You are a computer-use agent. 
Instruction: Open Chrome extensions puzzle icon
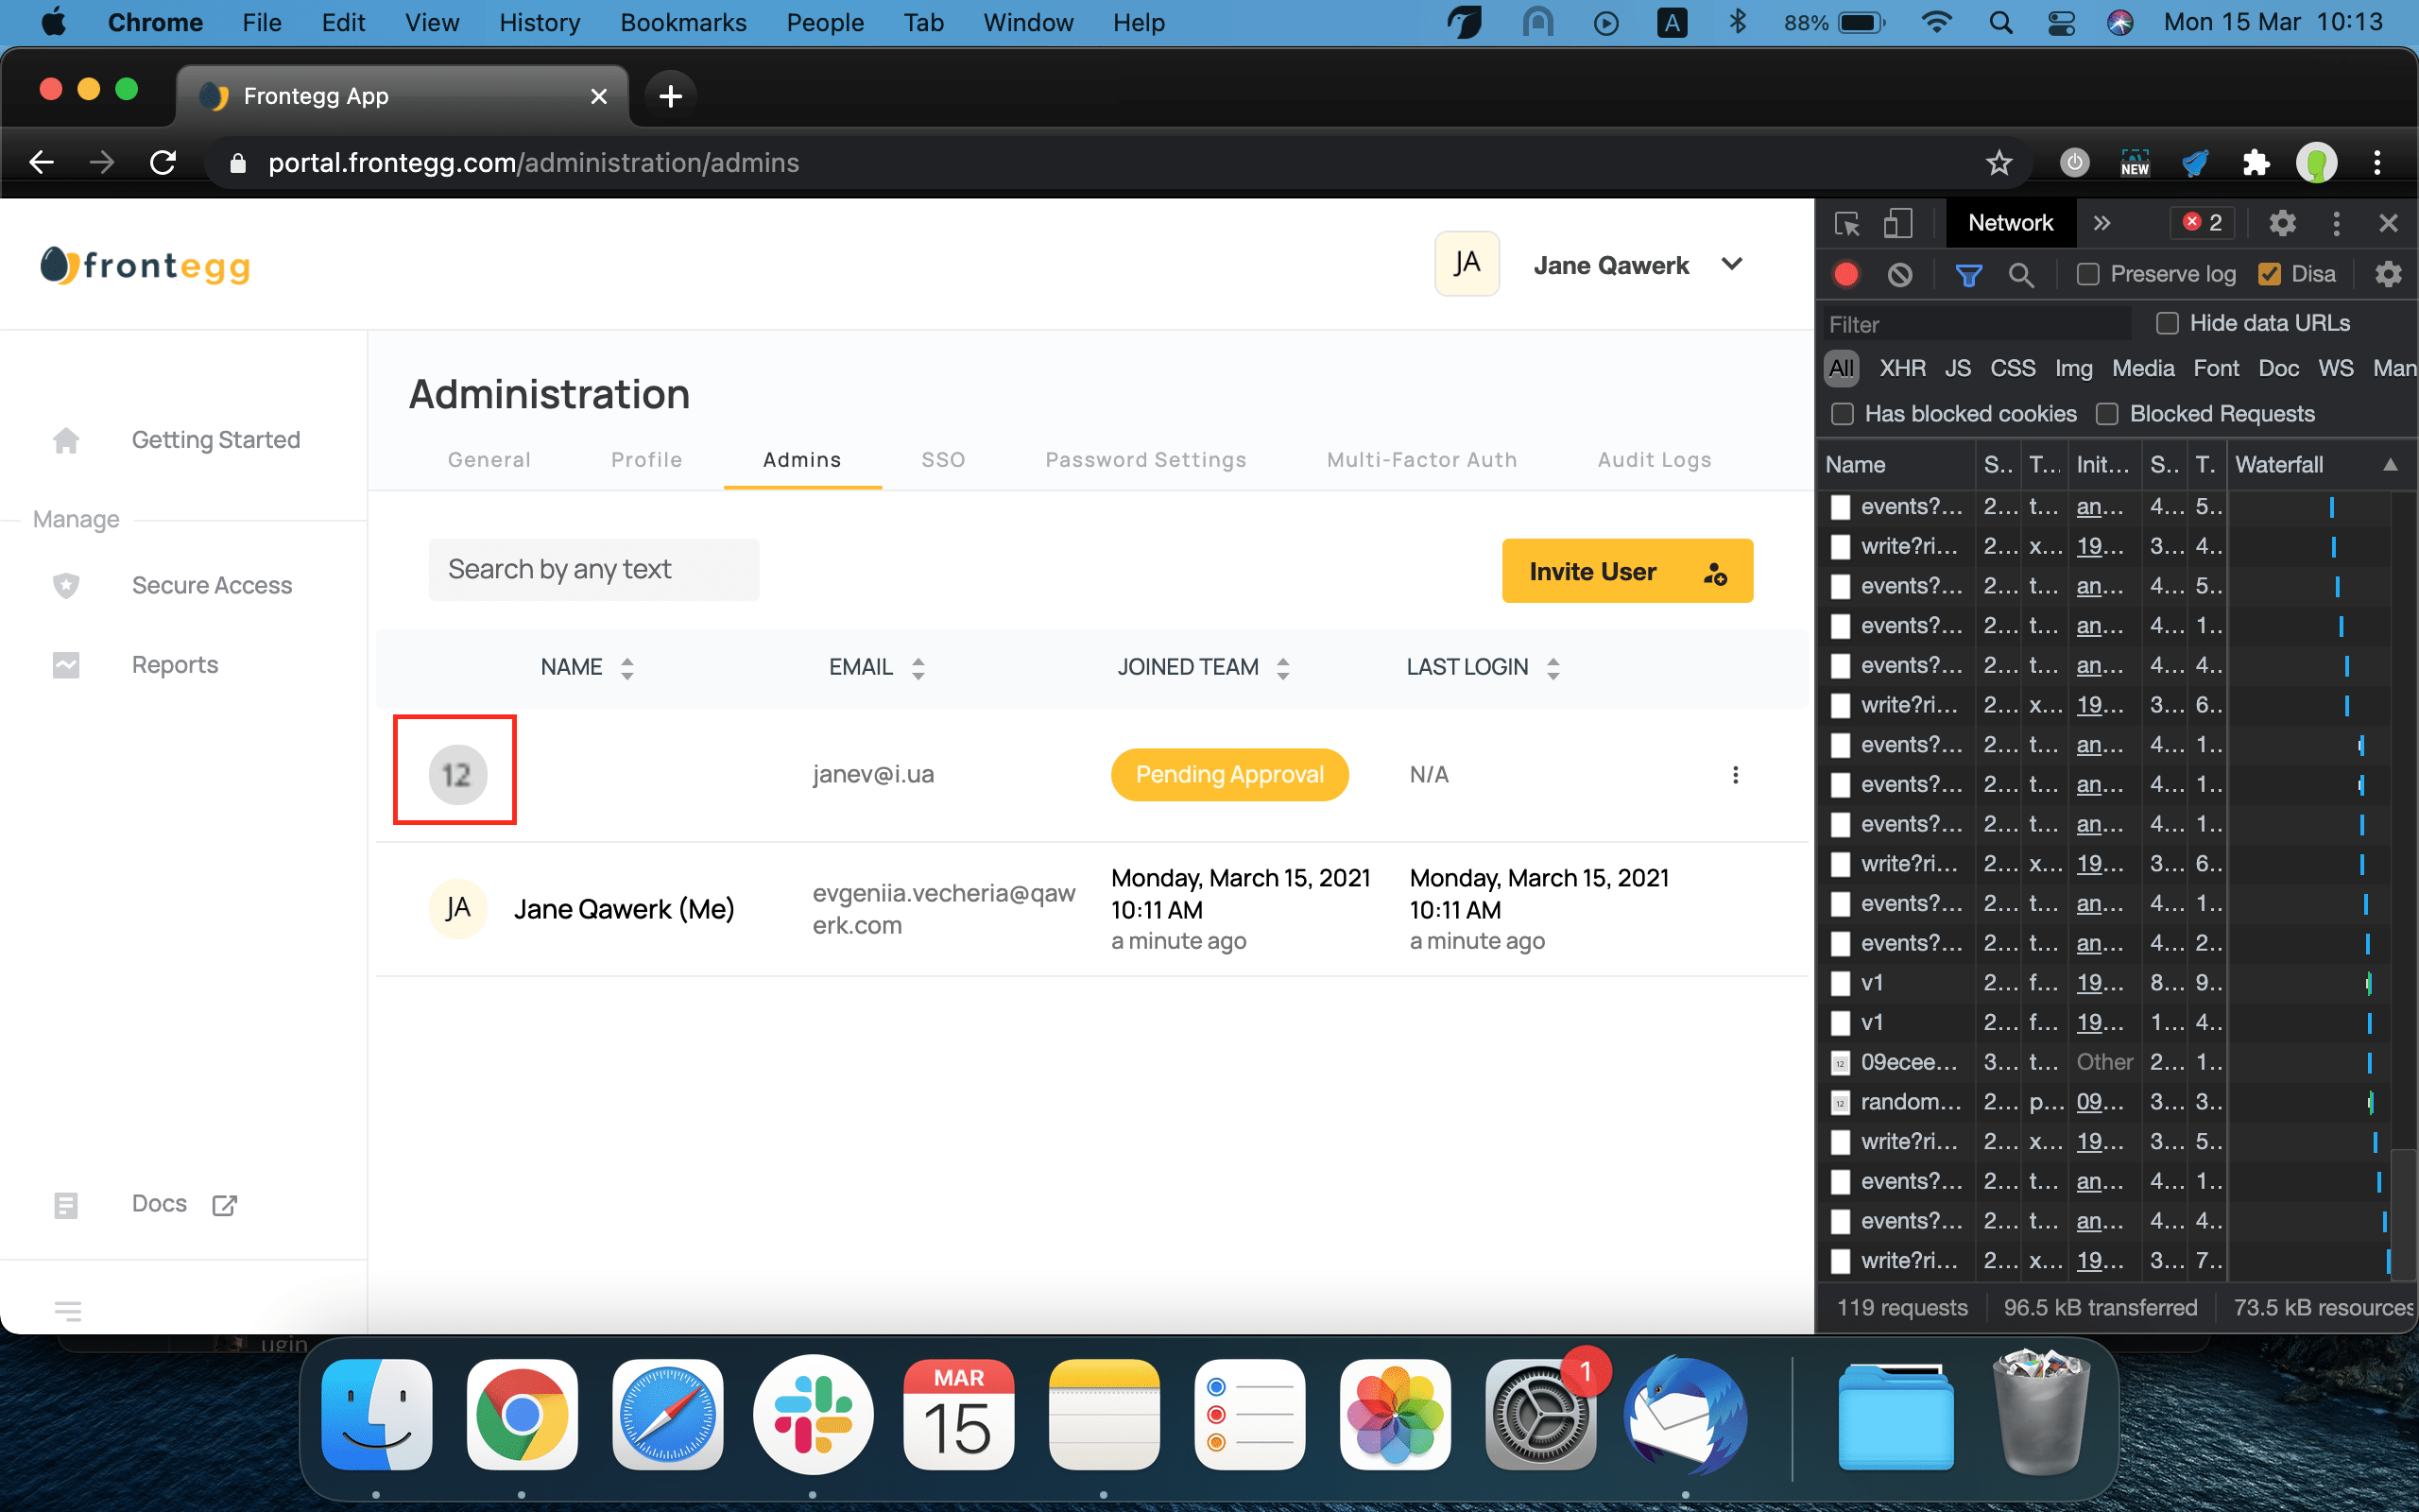point(2256,163)
